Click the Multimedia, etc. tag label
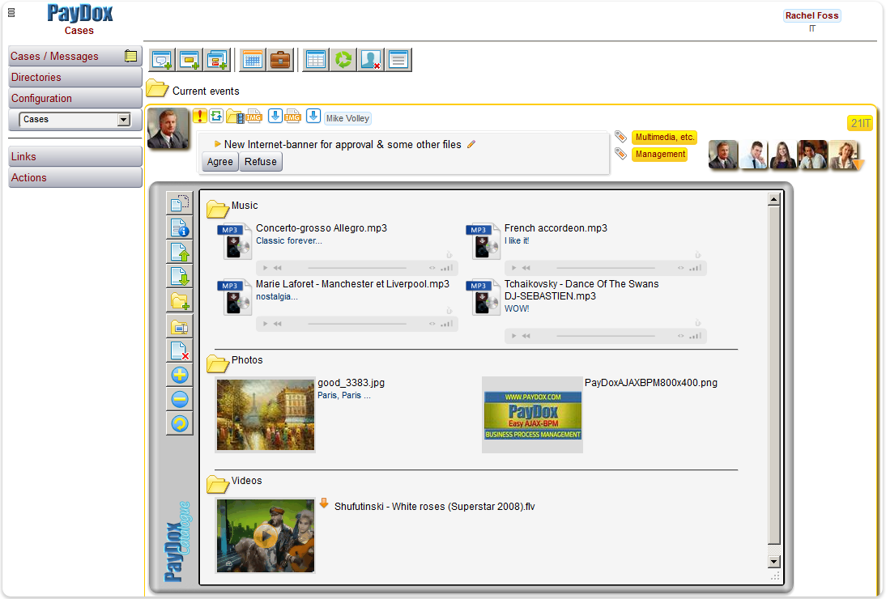Screen dimensions: 886x599 pos(664,137)
